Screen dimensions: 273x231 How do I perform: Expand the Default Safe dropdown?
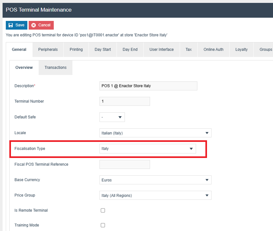click(112, 117)
